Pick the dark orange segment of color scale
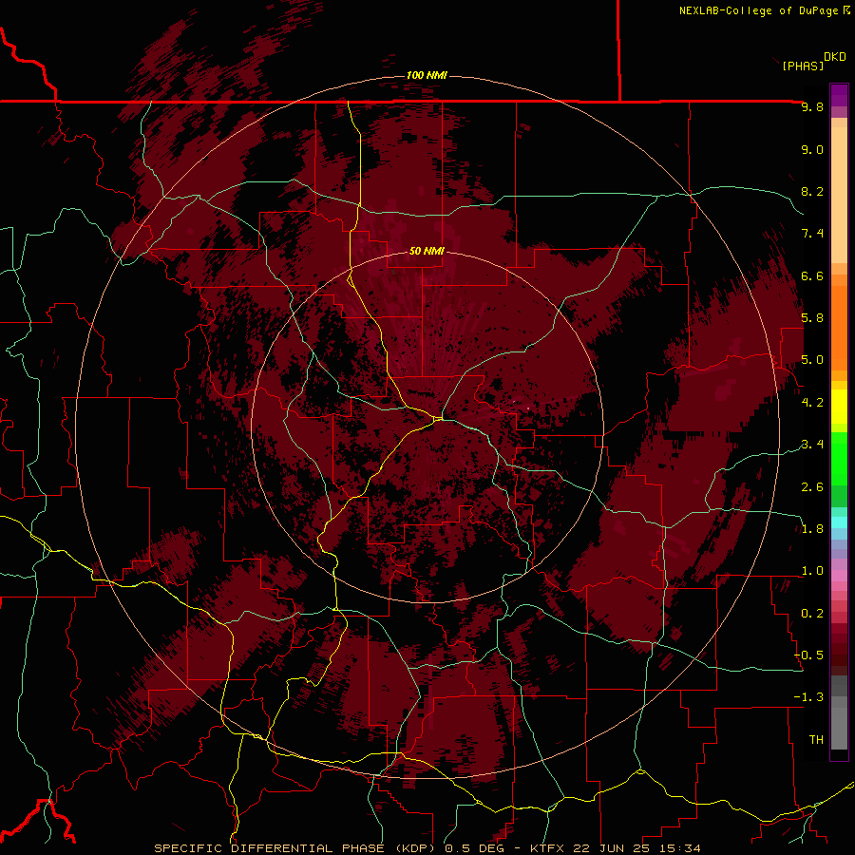Screen dimensions: 855x855 839,327
